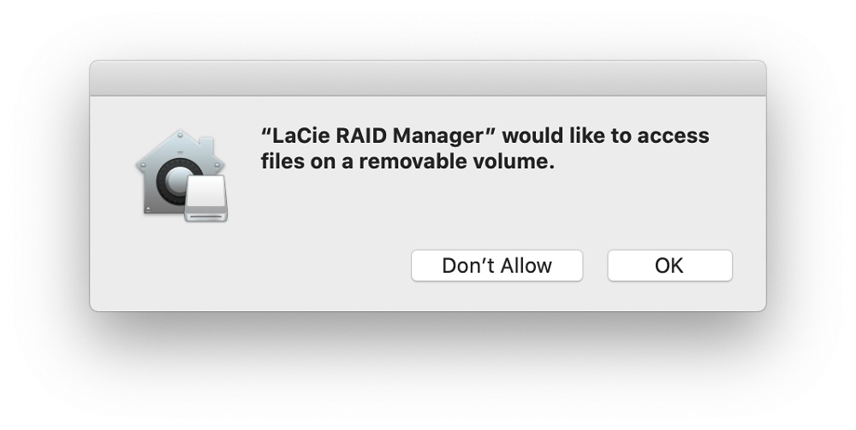Click the bottom-left bolt of the house icon
Image resolution: width=856 pixels, height=430 pixels.
click(148, 209)
